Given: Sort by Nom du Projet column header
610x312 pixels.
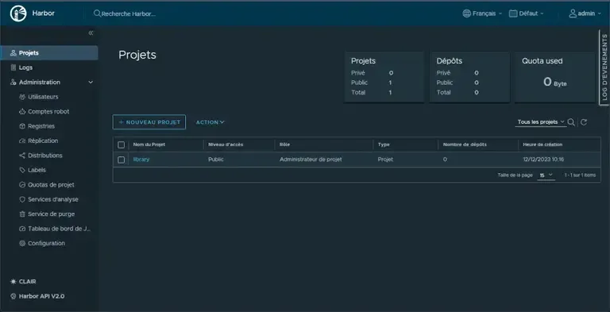Looking at the screenshot, I should [149, 144].
